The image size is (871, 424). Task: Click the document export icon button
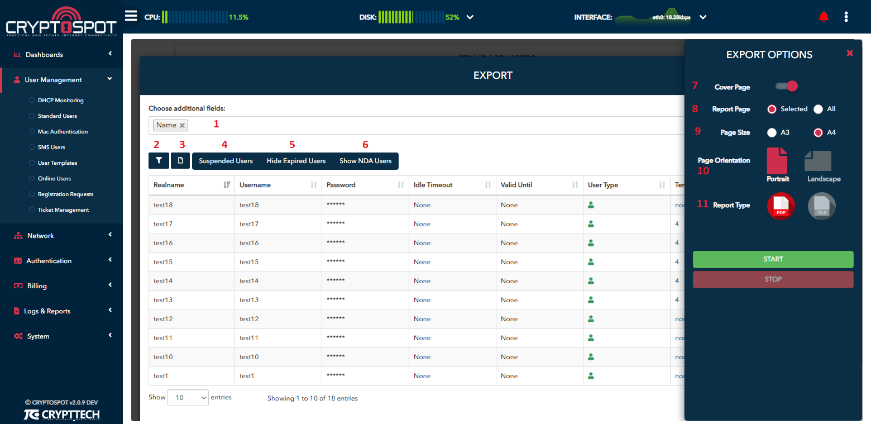pyautogui.click(x=180, y=161)
